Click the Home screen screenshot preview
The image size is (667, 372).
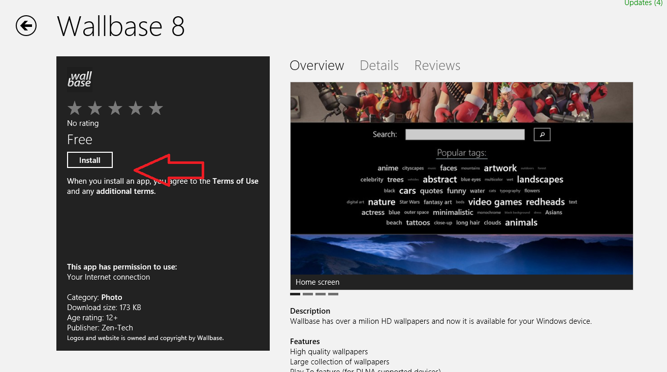[462, 186]
